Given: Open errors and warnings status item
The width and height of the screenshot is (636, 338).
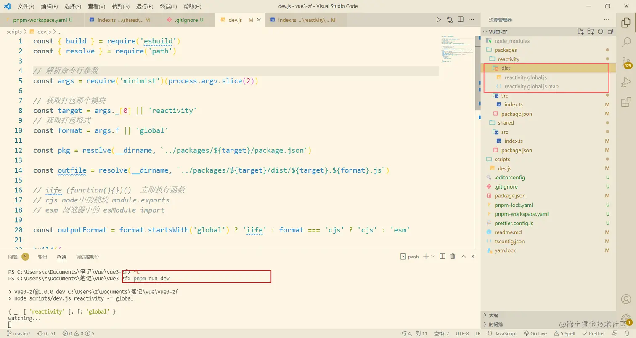Looking at the screenshot, I should tap(79, 333).
